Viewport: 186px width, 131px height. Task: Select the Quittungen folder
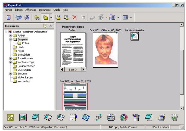coord(24,70)
